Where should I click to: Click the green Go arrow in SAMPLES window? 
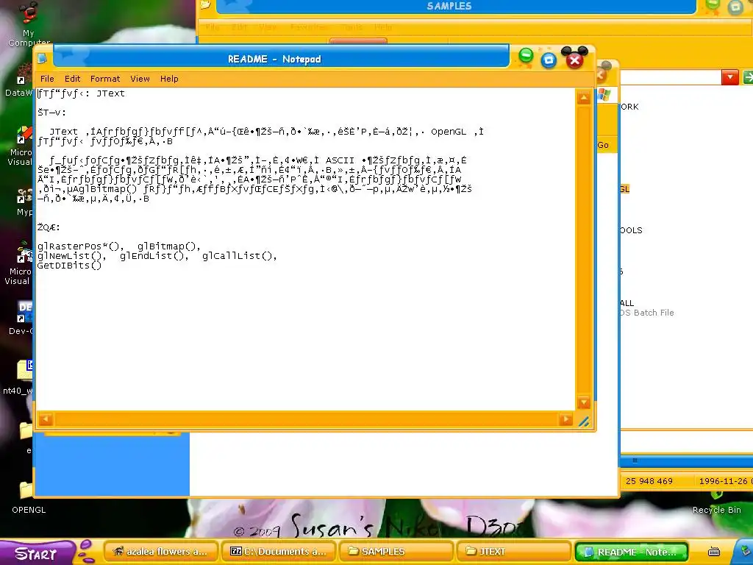click(748, 77)
